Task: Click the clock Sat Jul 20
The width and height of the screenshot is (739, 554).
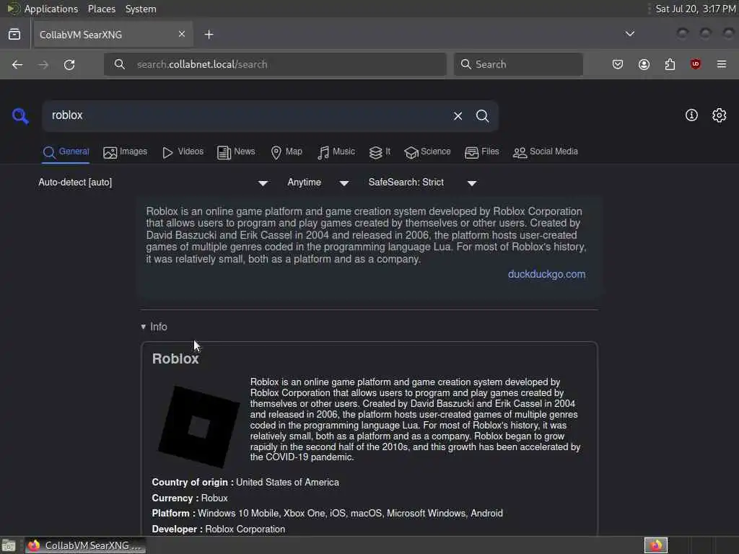Action: click(695, 9)
